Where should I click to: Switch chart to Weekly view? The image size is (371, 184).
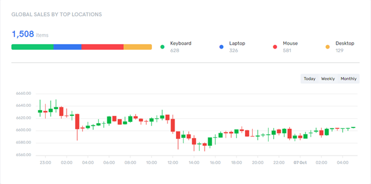[x=328, y=79]
